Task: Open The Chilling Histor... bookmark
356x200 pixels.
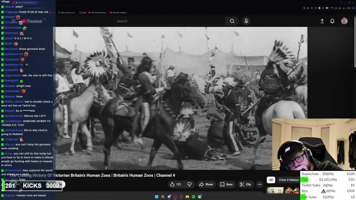Action: (98, 12)
